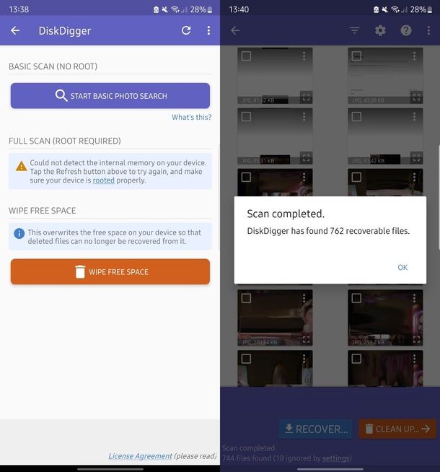440x472 pixels.
Task: Tap back arrow on the scan results screen
Action: pos(235,30)
